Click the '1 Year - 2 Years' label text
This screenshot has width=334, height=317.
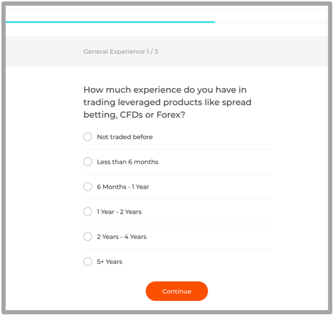click(119, 212)
